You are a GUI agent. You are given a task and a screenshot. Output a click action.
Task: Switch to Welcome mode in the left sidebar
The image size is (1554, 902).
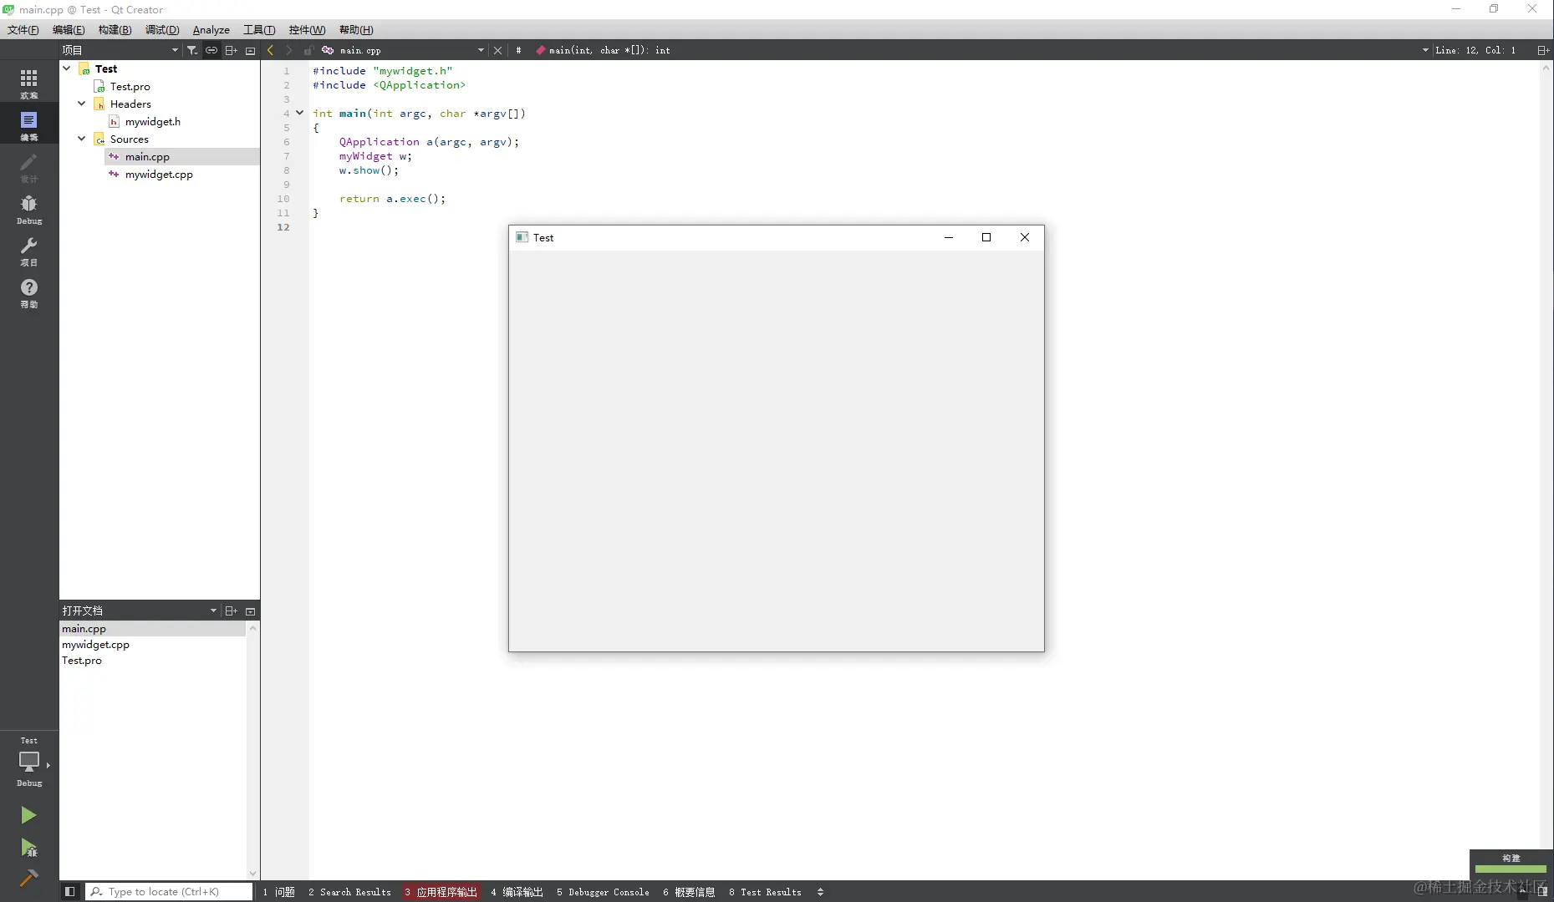coord(29,83)
